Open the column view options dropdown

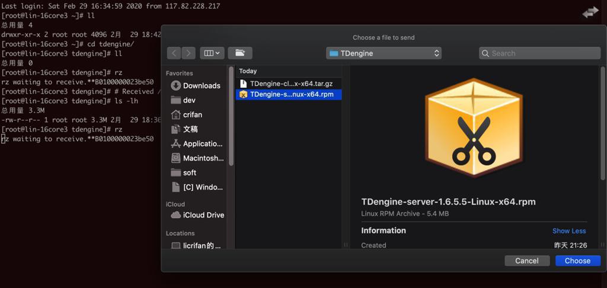(x=212, y=53)
